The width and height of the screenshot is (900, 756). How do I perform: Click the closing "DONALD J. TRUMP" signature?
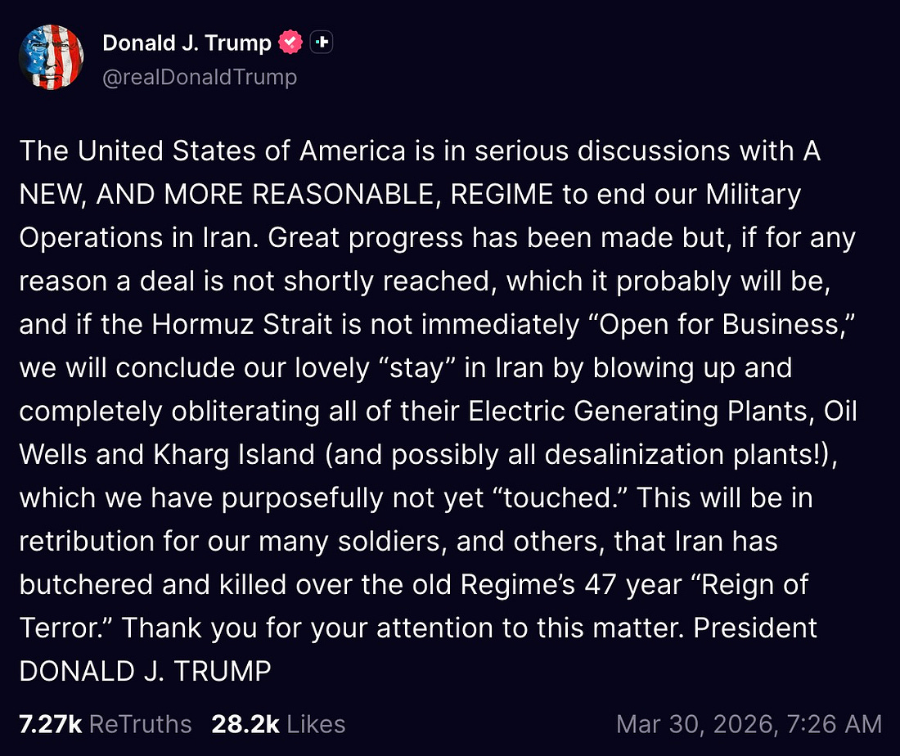click(145, 671)
